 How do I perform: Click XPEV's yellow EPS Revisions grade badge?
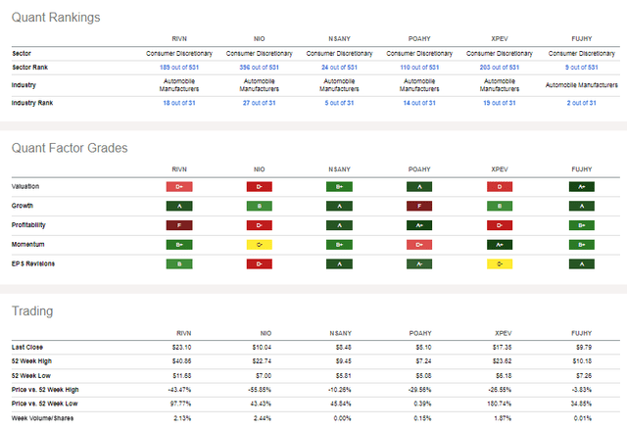pos(500,263)
